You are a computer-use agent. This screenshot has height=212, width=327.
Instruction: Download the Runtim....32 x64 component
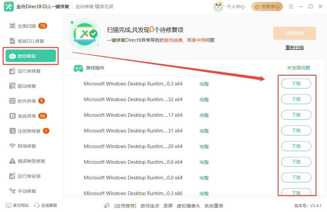[296, 99]
